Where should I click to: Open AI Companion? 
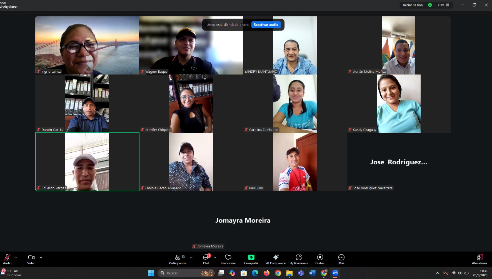(x=276, y=259)
